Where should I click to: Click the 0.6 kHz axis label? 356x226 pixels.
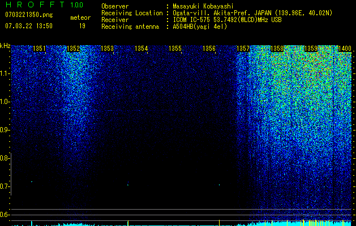click(x=4, y=215)
